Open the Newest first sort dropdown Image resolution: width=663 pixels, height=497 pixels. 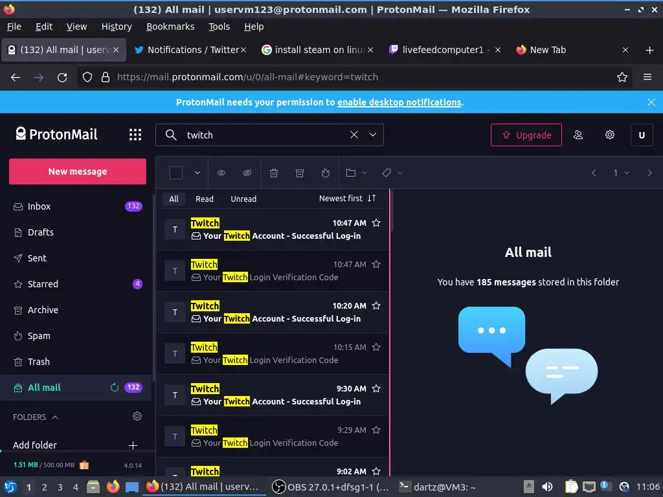[347, 198]
